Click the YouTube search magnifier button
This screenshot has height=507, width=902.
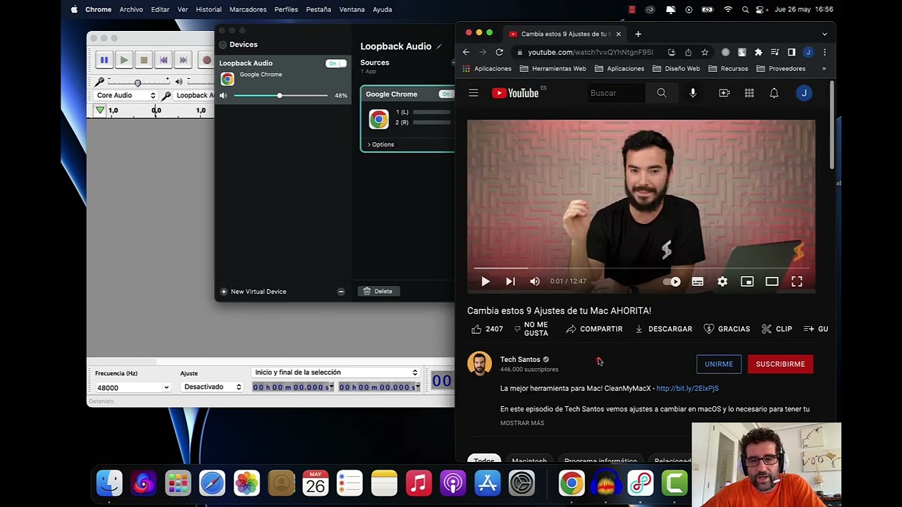click(x=662, y=93)
